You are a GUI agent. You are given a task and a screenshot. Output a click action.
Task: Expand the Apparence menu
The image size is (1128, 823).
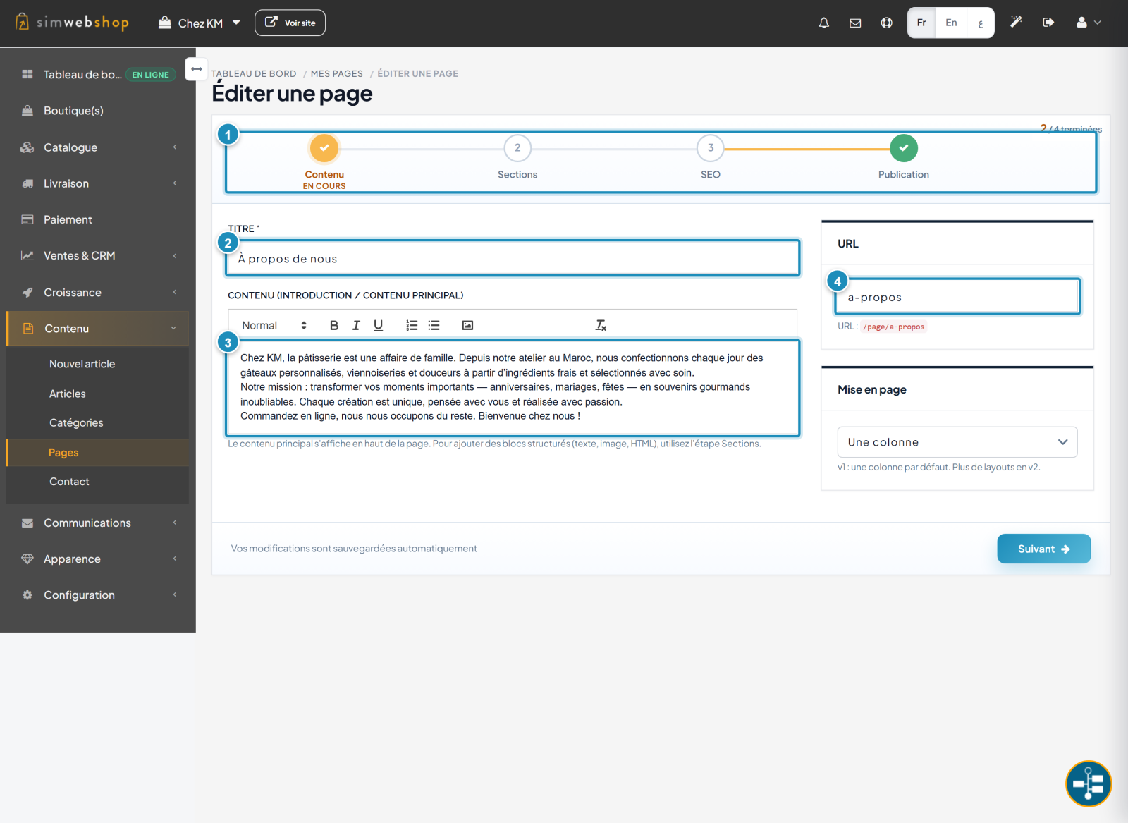click(x=98, y=559)
